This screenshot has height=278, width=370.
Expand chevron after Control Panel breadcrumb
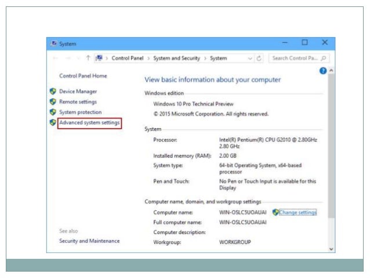(x=148, y=59)
